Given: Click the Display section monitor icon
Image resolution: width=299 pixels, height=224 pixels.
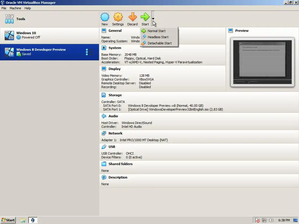Looking at the screenshot, I should [x=104, y=69].
